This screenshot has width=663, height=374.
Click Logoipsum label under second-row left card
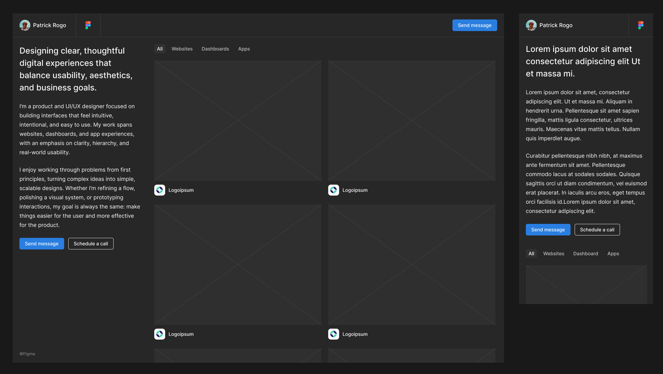click(x=181, y=334)
